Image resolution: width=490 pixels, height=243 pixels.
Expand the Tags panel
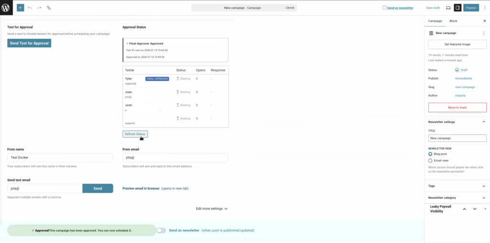[457, 186]
